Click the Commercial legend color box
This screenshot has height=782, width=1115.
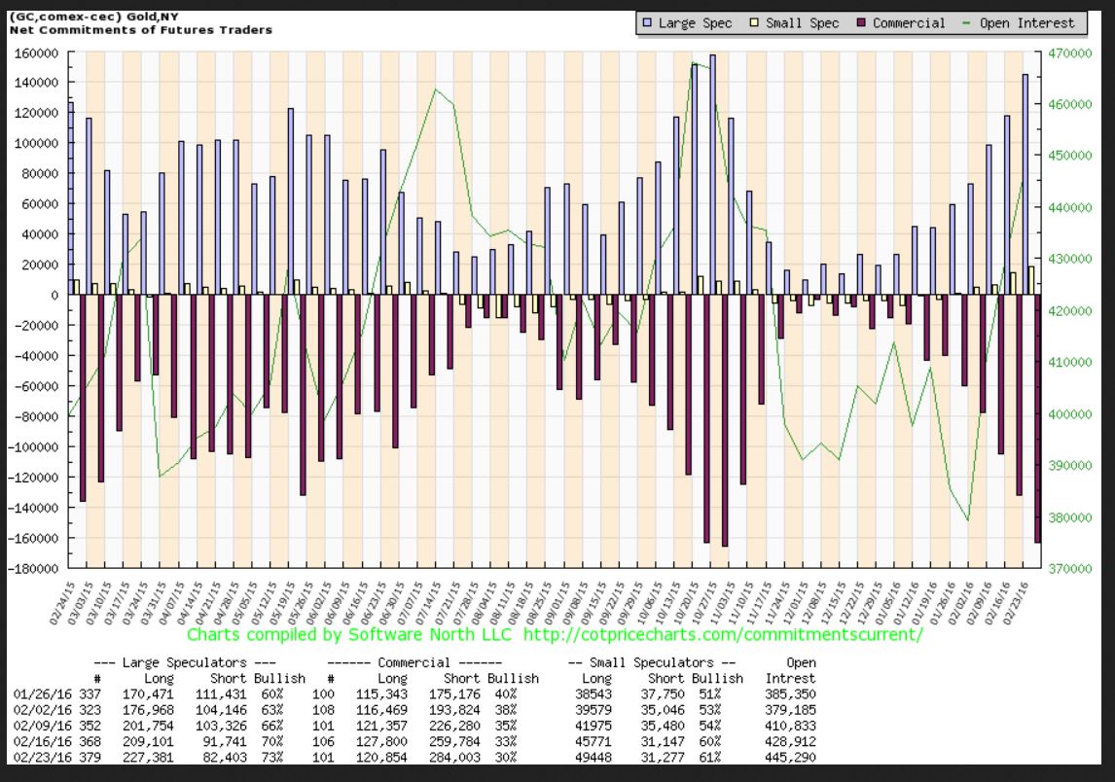coord(860,23)
